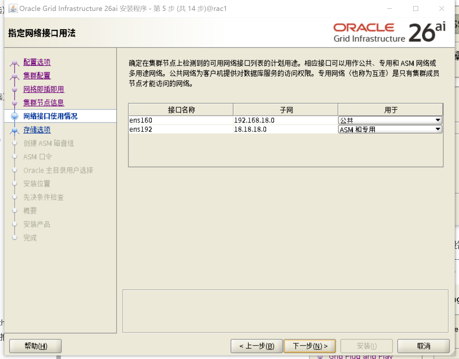This screenshot has height=359, width=459.
Task: Click the 安装位置 step
Action: tap(37, 184)
